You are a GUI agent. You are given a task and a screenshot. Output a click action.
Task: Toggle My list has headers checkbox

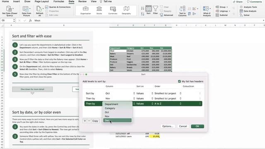179,81
